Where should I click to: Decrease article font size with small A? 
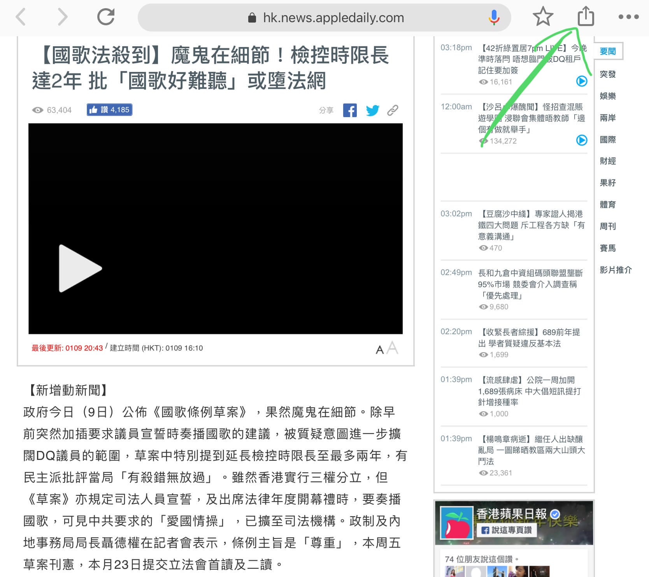[380, 350]
